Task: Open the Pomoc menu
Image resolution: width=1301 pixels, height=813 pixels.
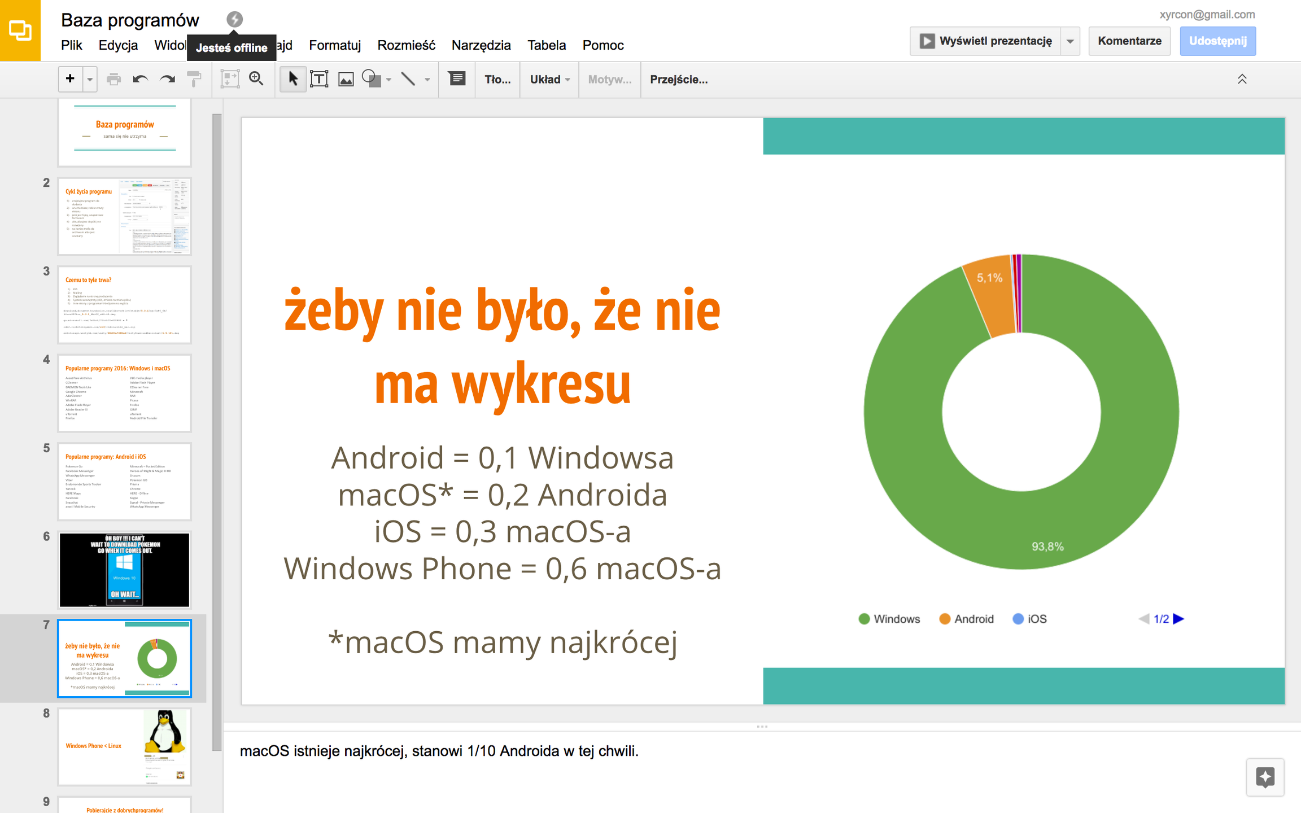Action: 603,45
